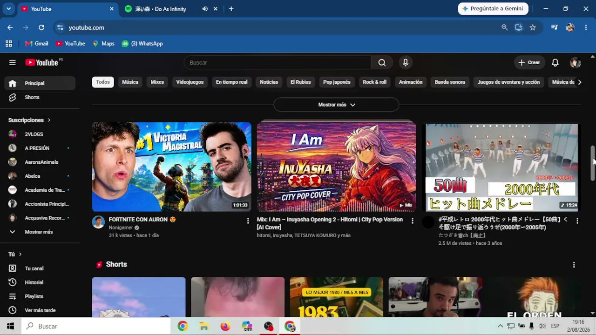Filter by the El Rubius chip
Screen dimensions: 596x335
(300, 82)
